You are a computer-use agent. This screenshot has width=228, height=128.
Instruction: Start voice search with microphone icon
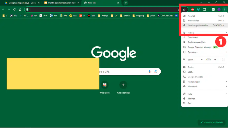click(150, 72)
